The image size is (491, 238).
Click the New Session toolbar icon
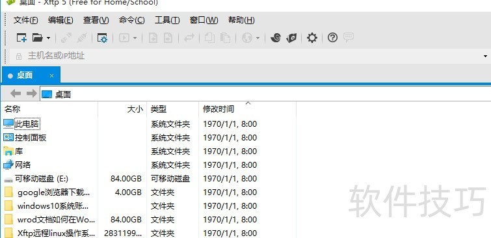(x=21, y=38)
